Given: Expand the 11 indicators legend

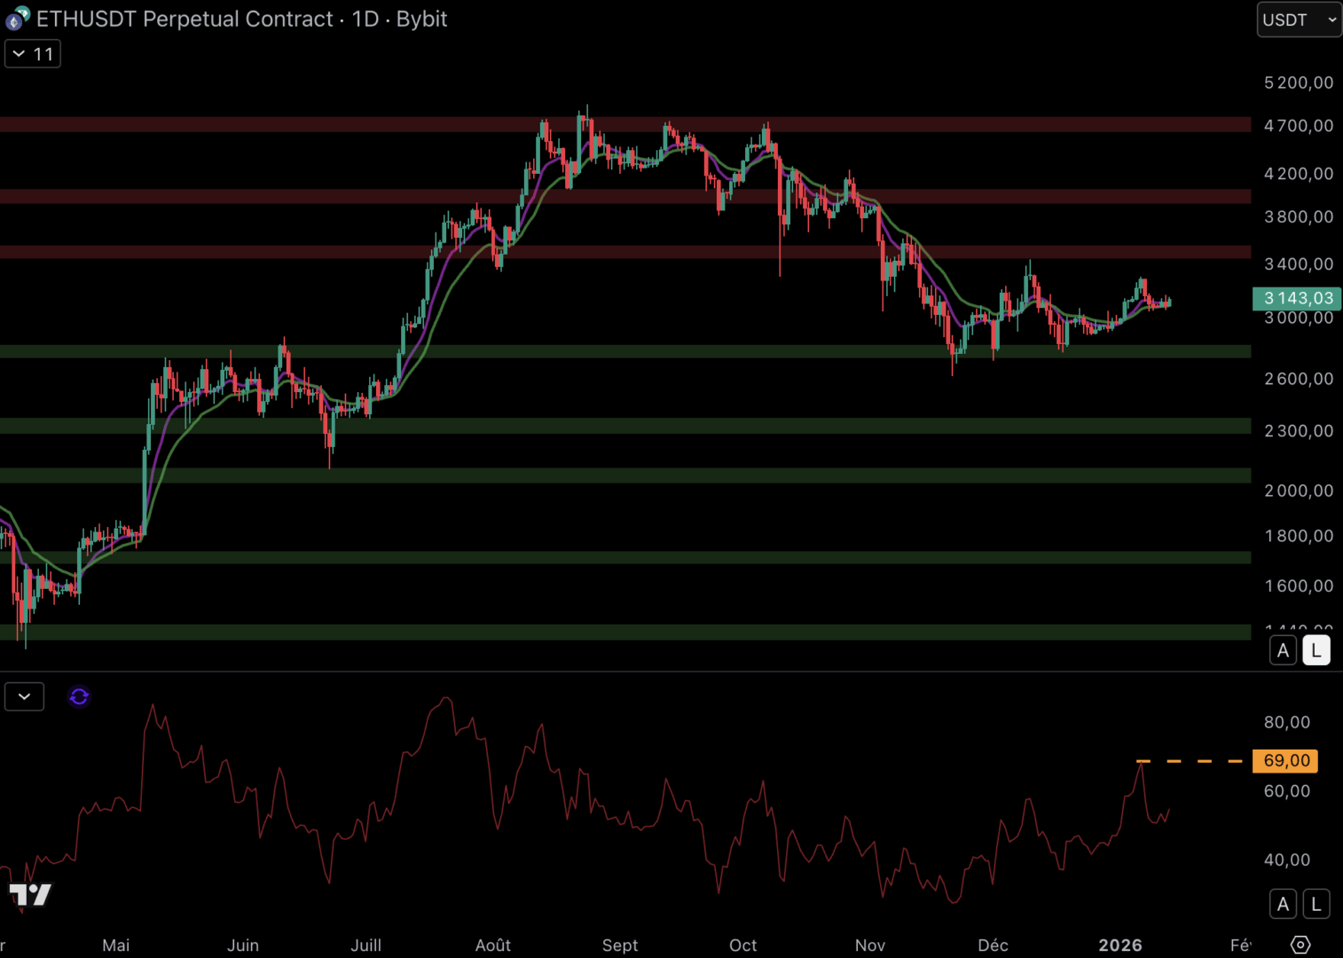Looking at the screenshot, I should tap(33, 54).
